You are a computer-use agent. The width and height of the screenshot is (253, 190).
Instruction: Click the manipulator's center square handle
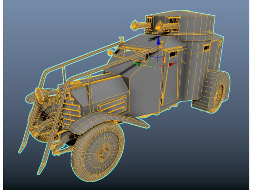tap(157, 68)
